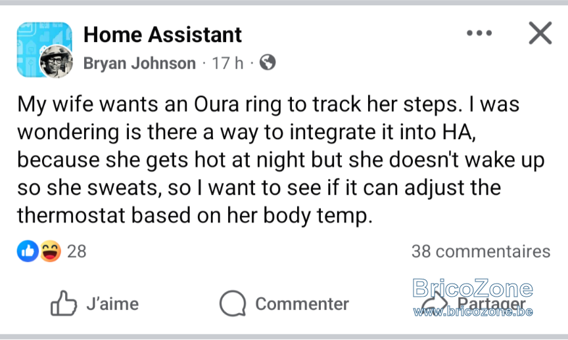Click the www.bricozone.be watermark link
Screen dimensions: 568x340
pyautogui.click(x=473, y=312)
